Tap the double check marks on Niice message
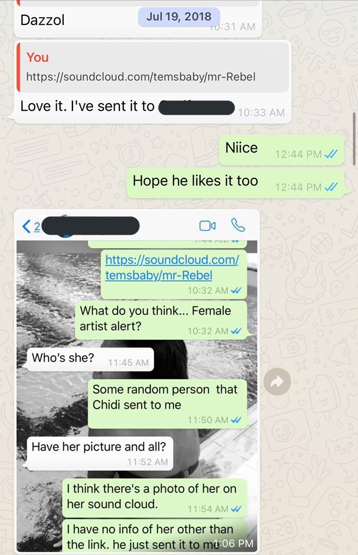 (331, 154)
